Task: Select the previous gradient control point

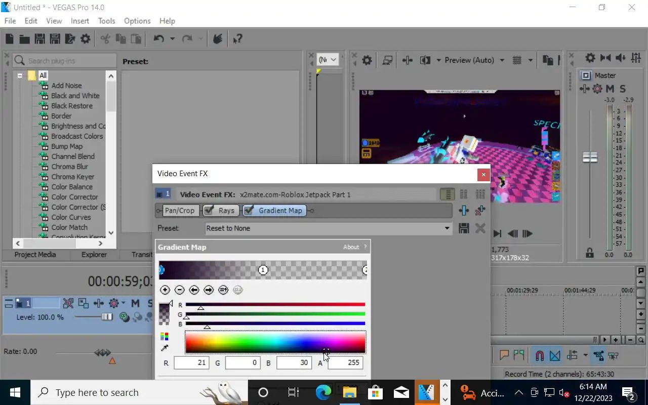Action: click(x=194, y=290)
